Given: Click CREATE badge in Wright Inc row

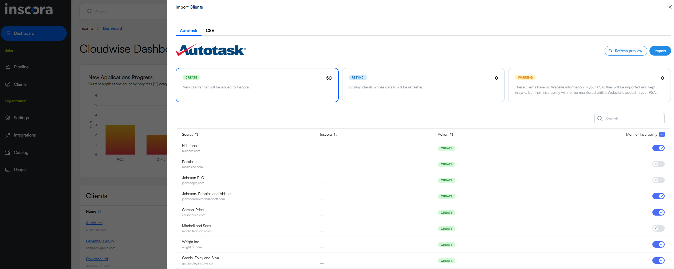Looking at the screenshot, I should click(447, 245).
